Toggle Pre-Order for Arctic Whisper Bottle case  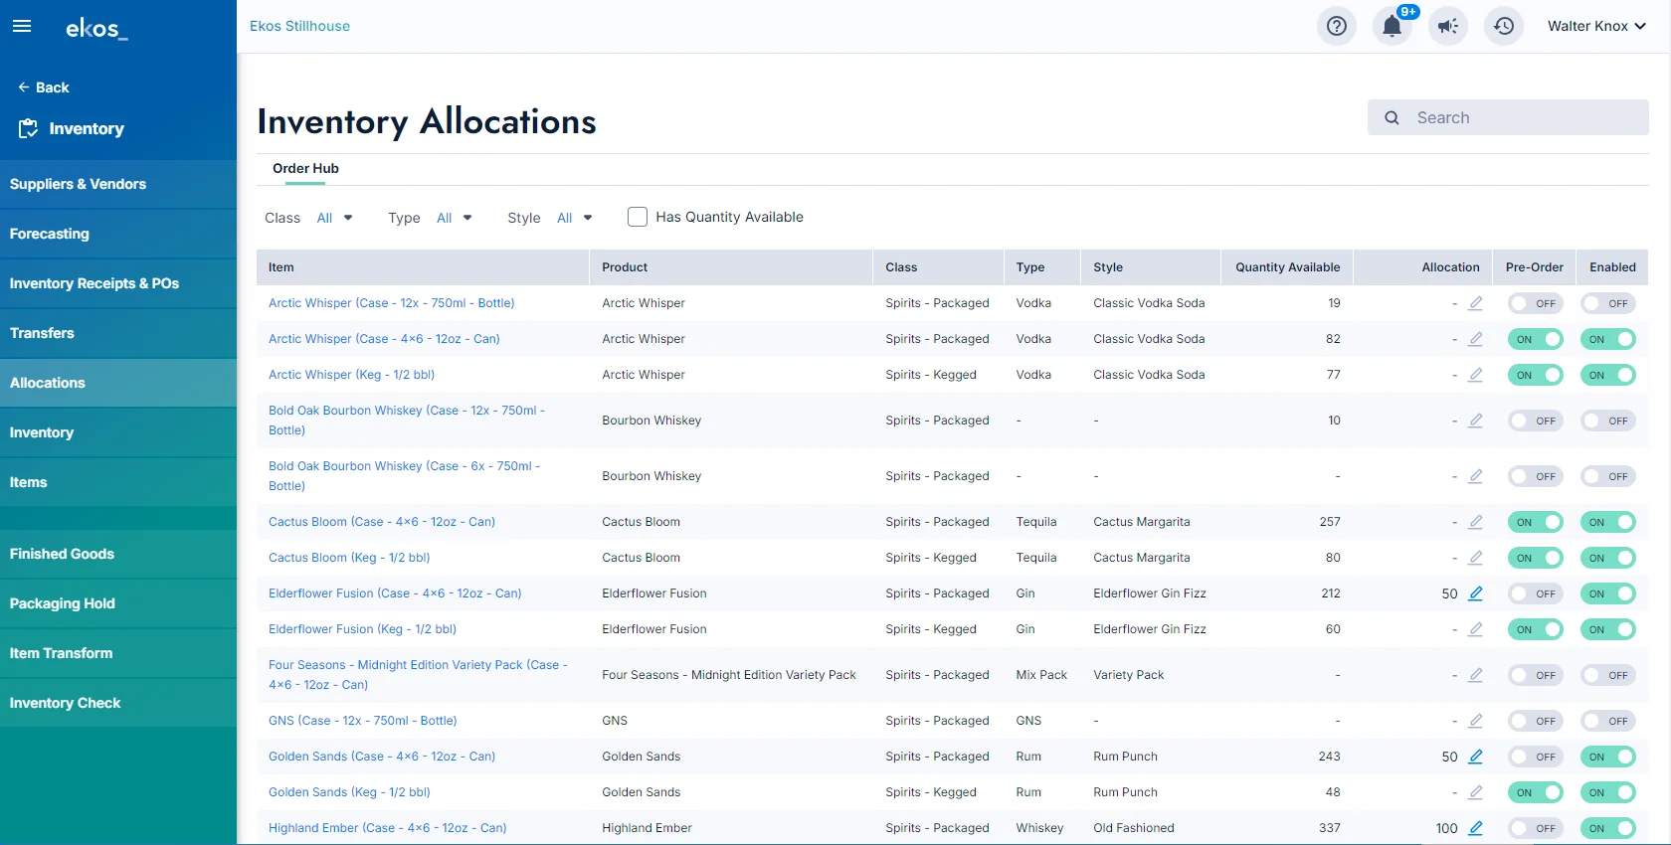pyautogui.click(x=1535, y=303)
